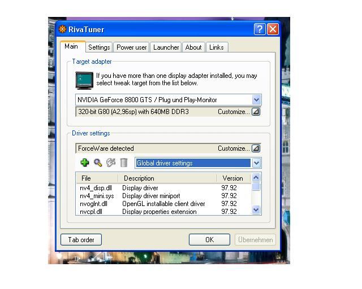Click the magnifying glass icon
Image resolution: width=362 pixels, height=289 pixels.
point(98,163)
